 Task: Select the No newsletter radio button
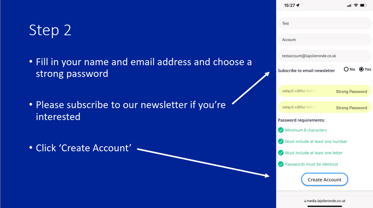tap(346, 69)
